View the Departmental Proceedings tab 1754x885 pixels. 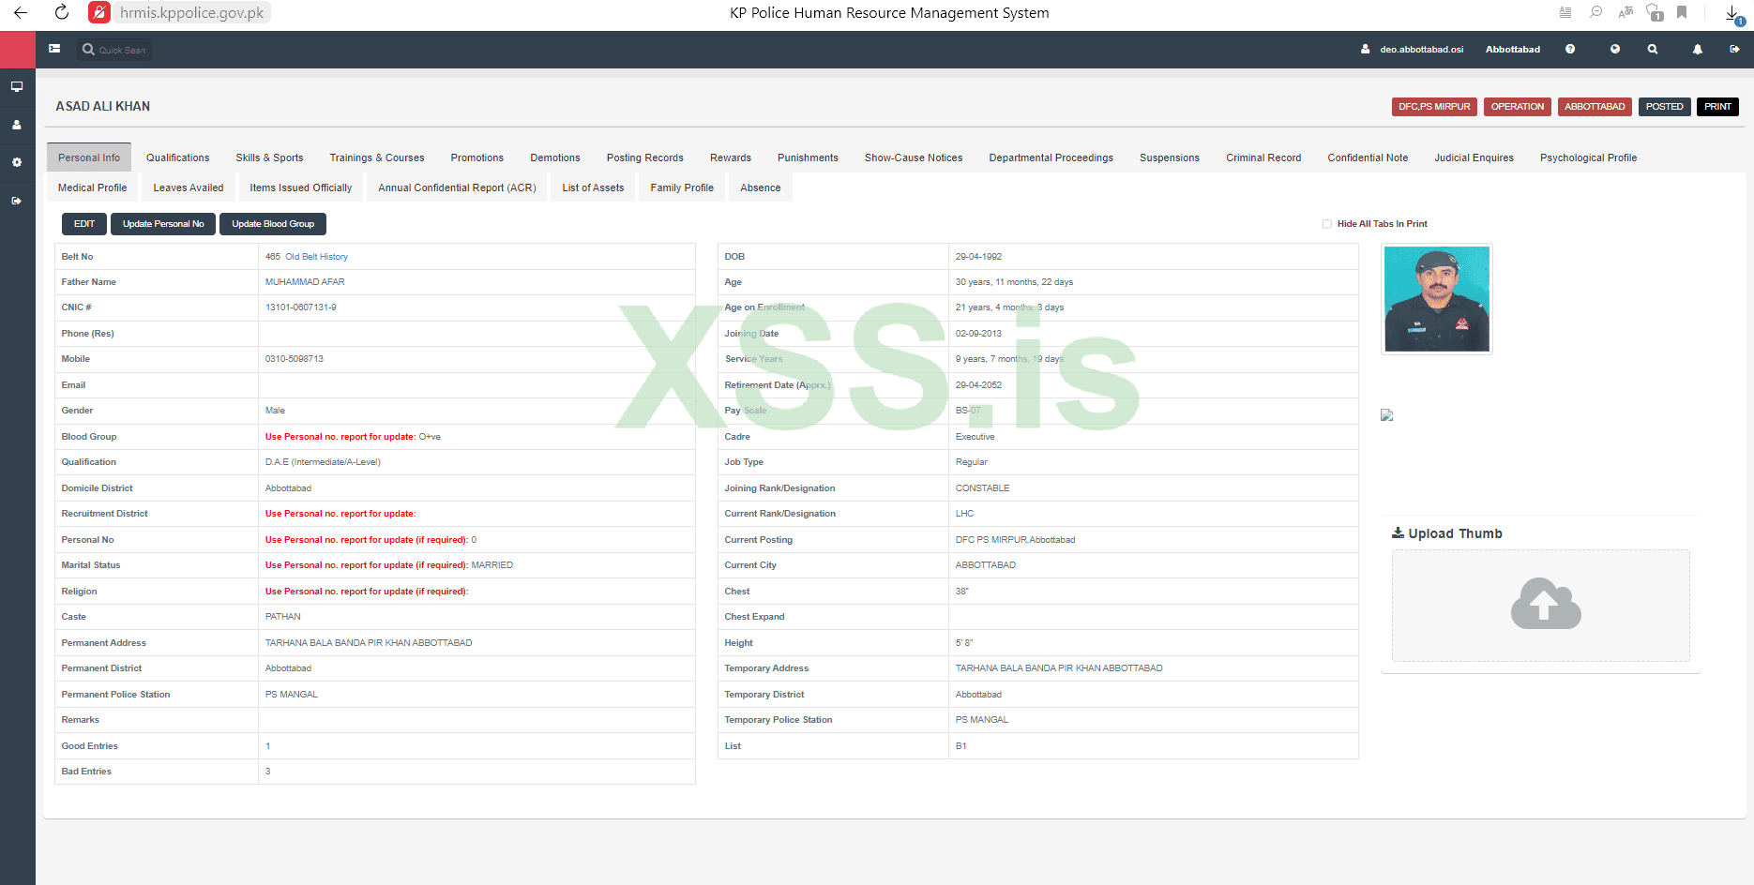[1051, 157]
